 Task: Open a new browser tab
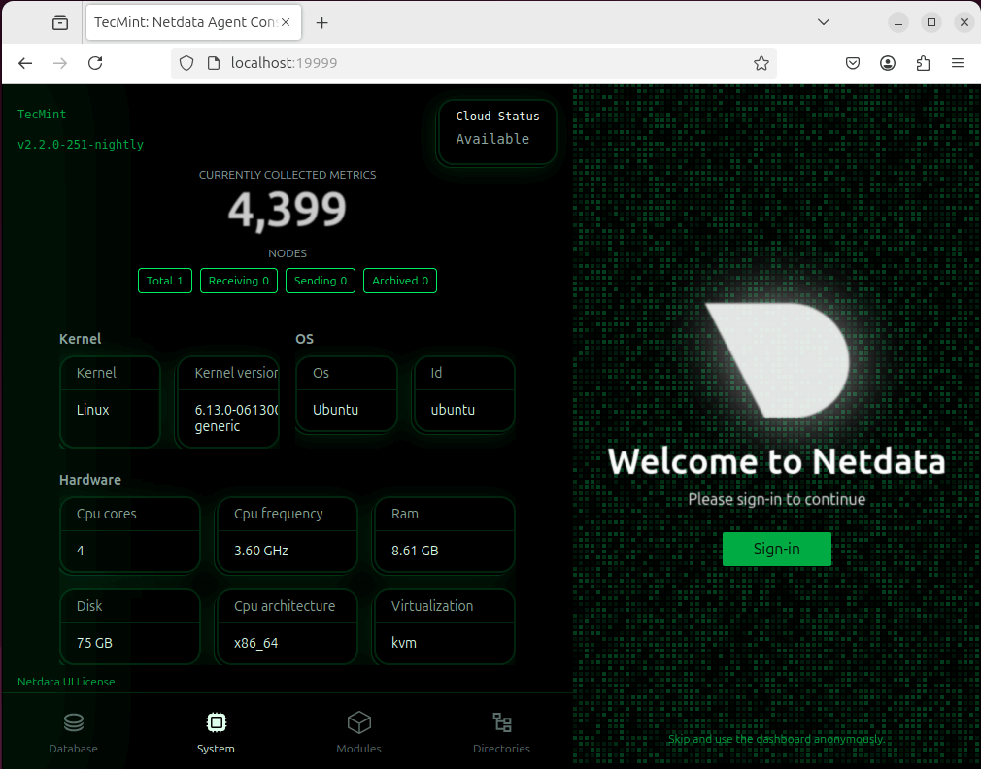(321, 23)
